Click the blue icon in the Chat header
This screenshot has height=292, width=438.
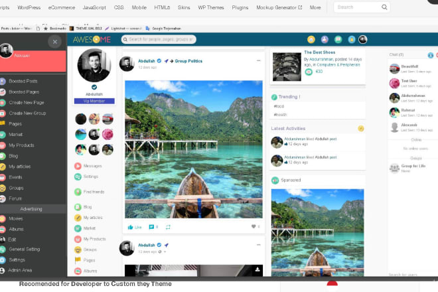[x=431, y=55]
